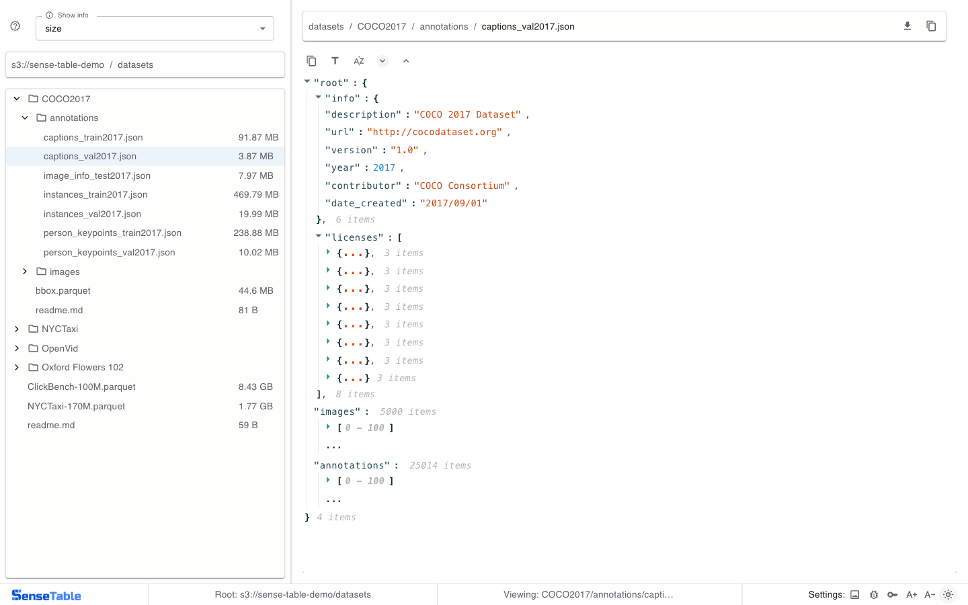Open bbox.parquet file
This screenshot has height=605, width=968.
63,291
